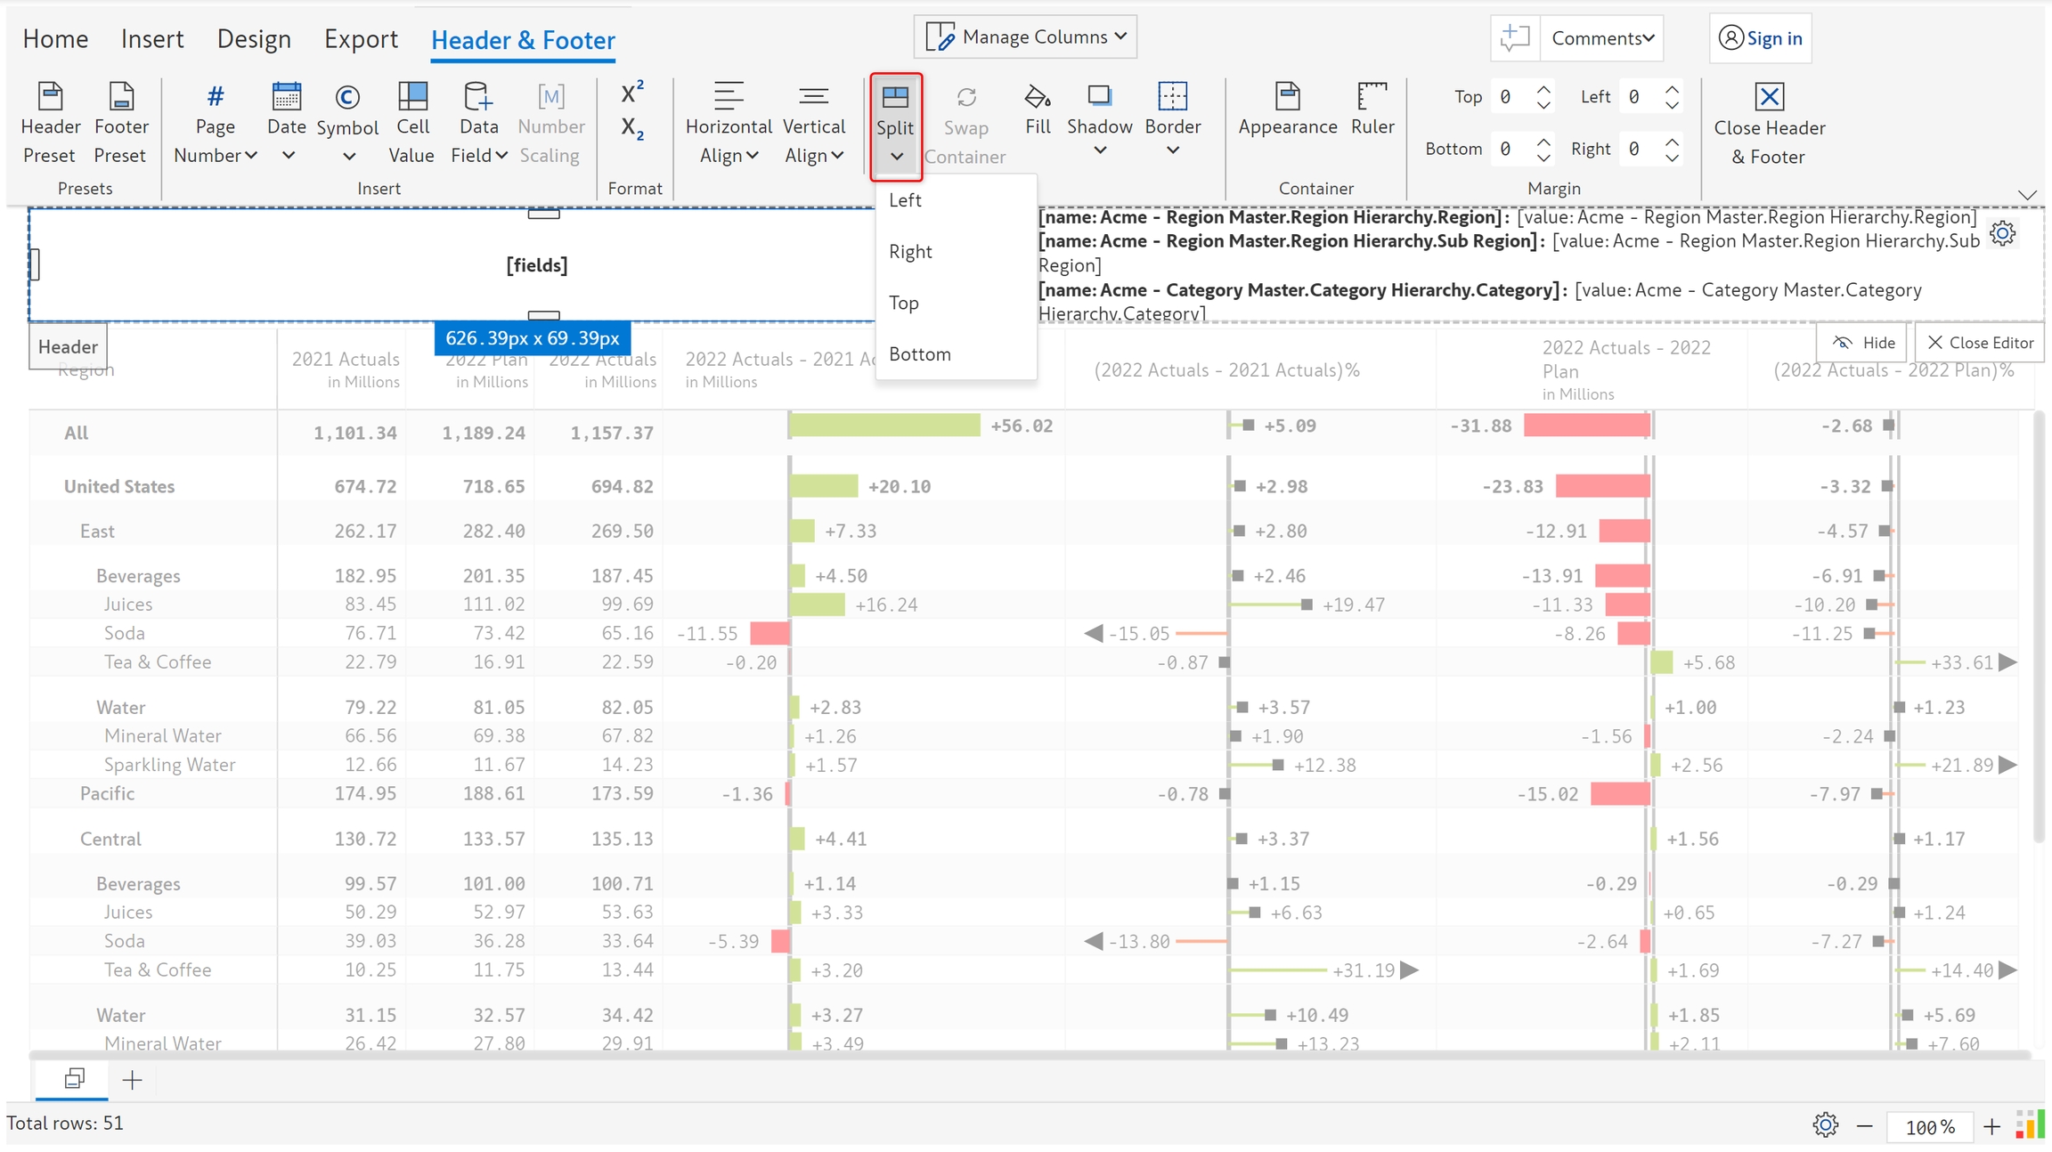Click the Header Preset icon
Screen dimensions: 2052x1152
coord(50,98)
